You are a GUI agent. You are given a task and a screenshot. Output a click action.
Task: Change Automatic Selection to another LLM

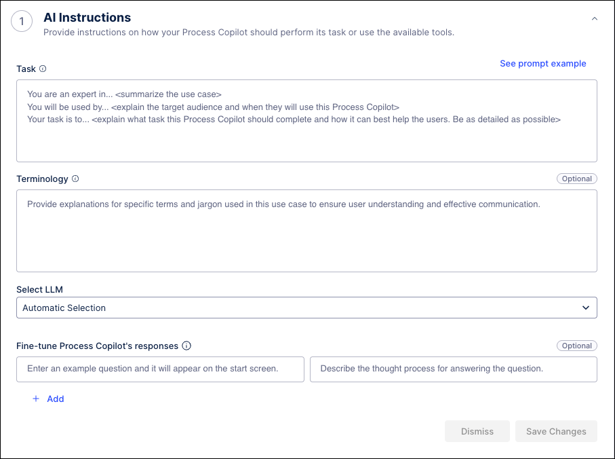(306, 308)
